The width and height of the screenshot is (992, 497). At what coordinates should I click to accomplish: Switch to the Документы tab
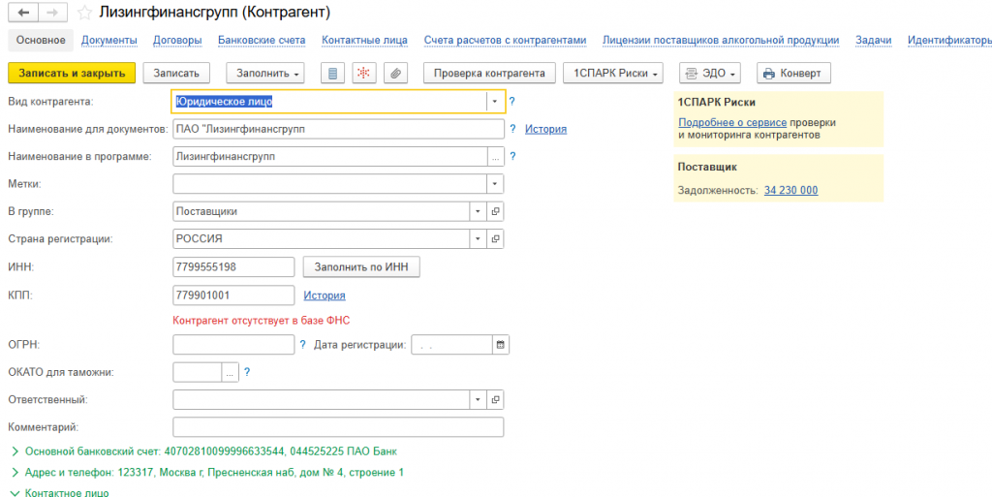coord(109,41)
